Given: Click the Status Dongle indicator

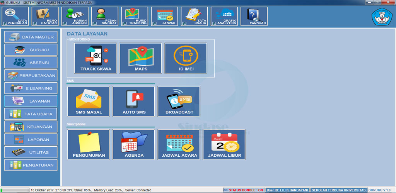Looking at the screenshot, I should tap(244, 190).
